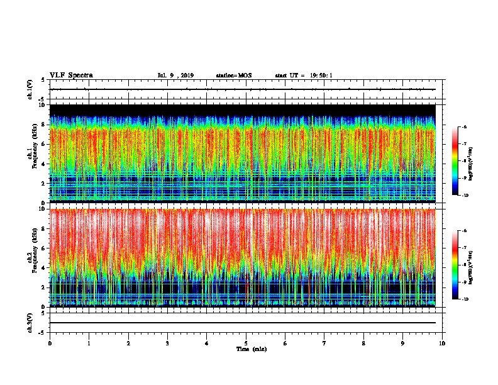Screen dimensions: 498x385
Task: Click the "2" frequency tick of ch.2 spectrogram
Action: (x=43, y=287)
